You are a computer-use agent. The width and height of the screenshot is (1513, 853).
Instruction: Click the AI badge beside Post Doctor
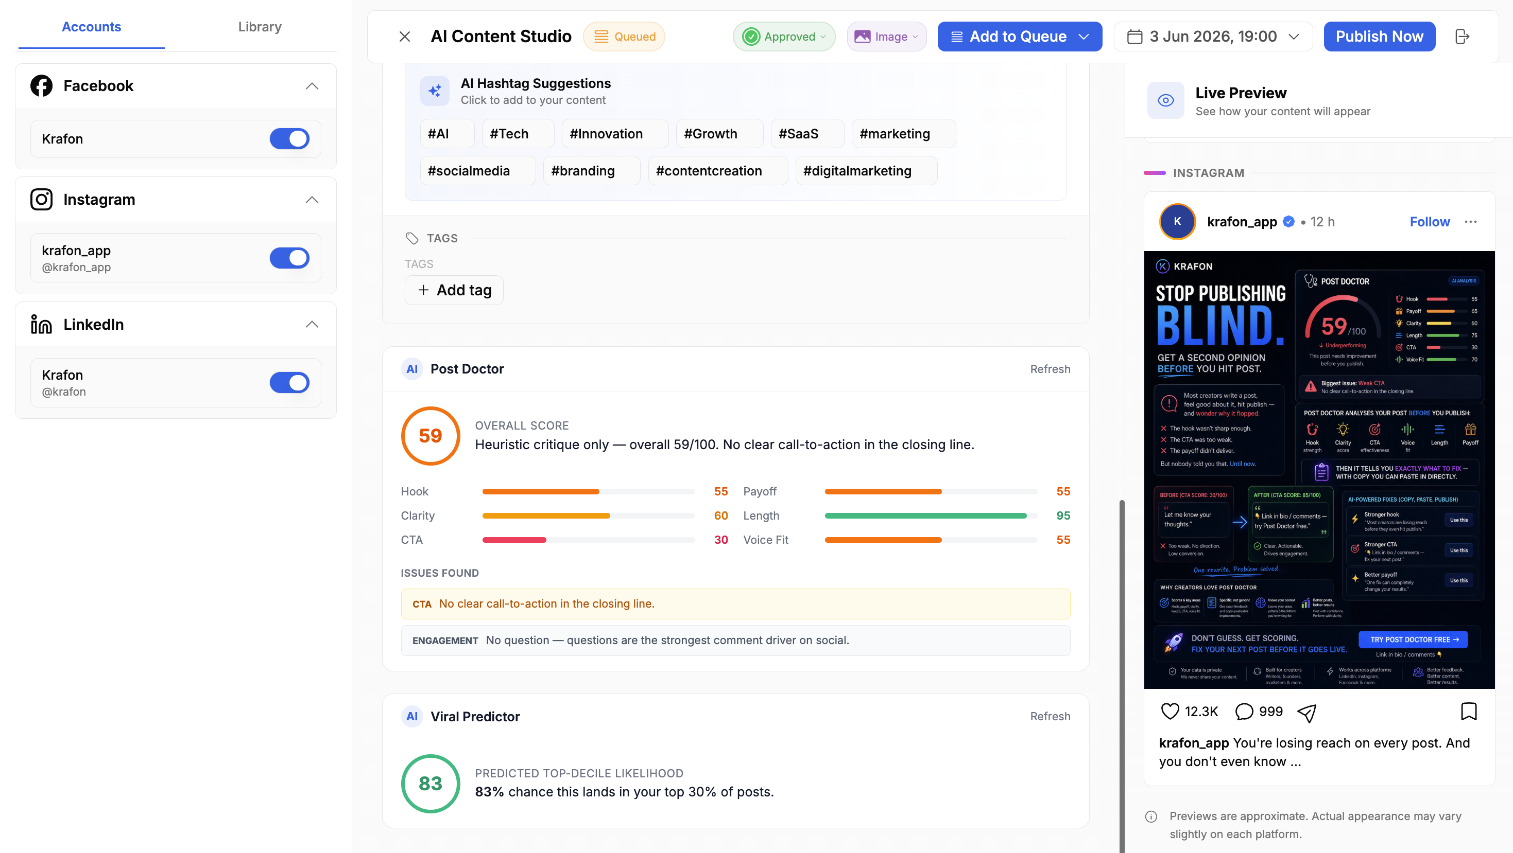click(412, 369)
